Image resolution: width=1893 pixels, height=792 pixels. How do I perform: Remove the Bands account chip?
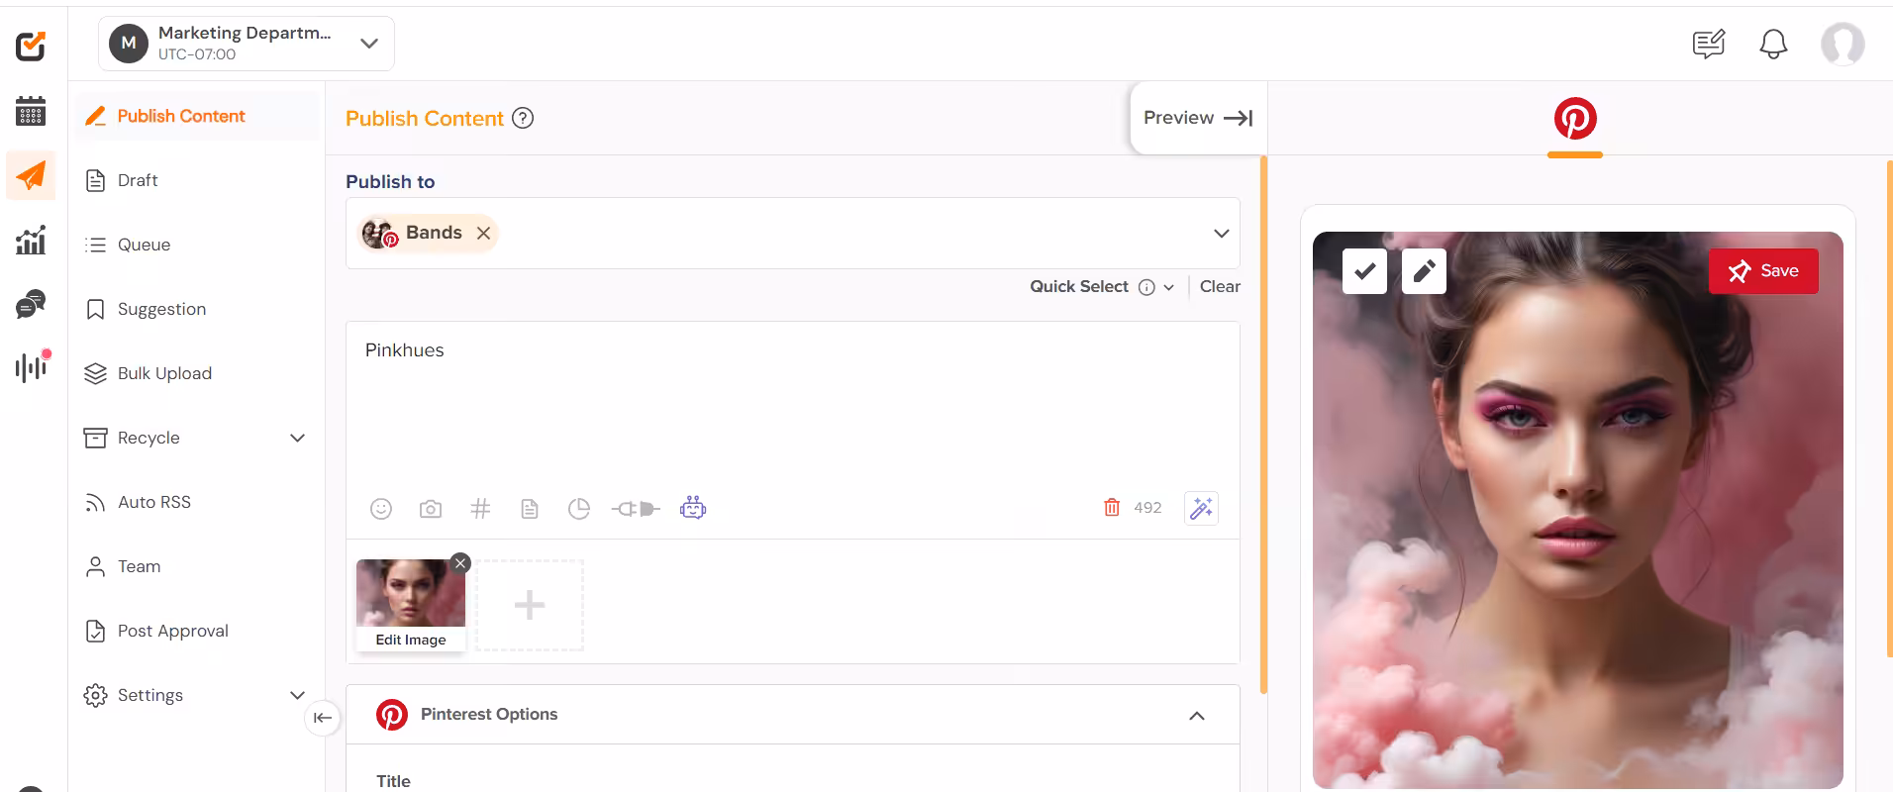tap(483, 233)
